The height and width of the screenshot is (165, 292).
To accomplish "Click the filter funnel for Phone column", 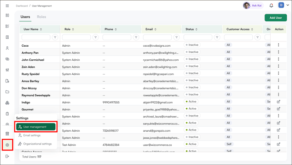I will pyautogui.click(x=136, y=37).
